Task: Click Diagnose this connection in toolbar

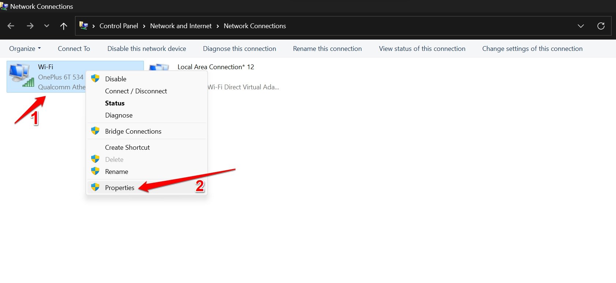Action: click(x=240, y=49)
